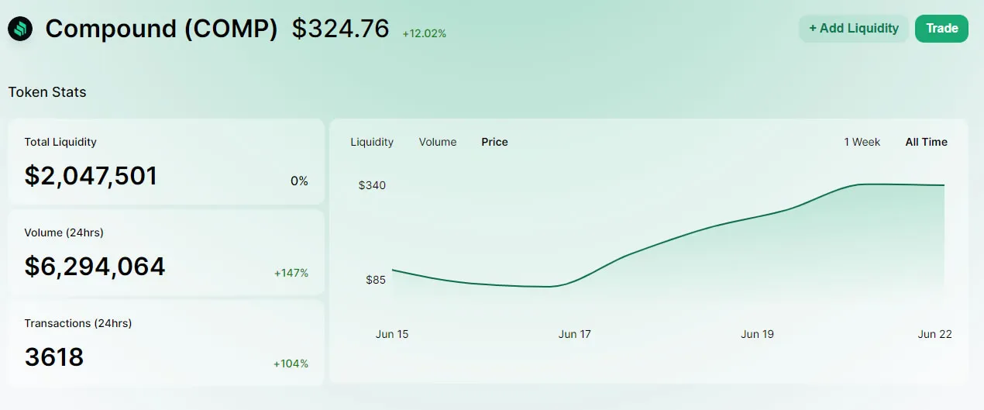Click the Compound COMP token logo icon

20,29
